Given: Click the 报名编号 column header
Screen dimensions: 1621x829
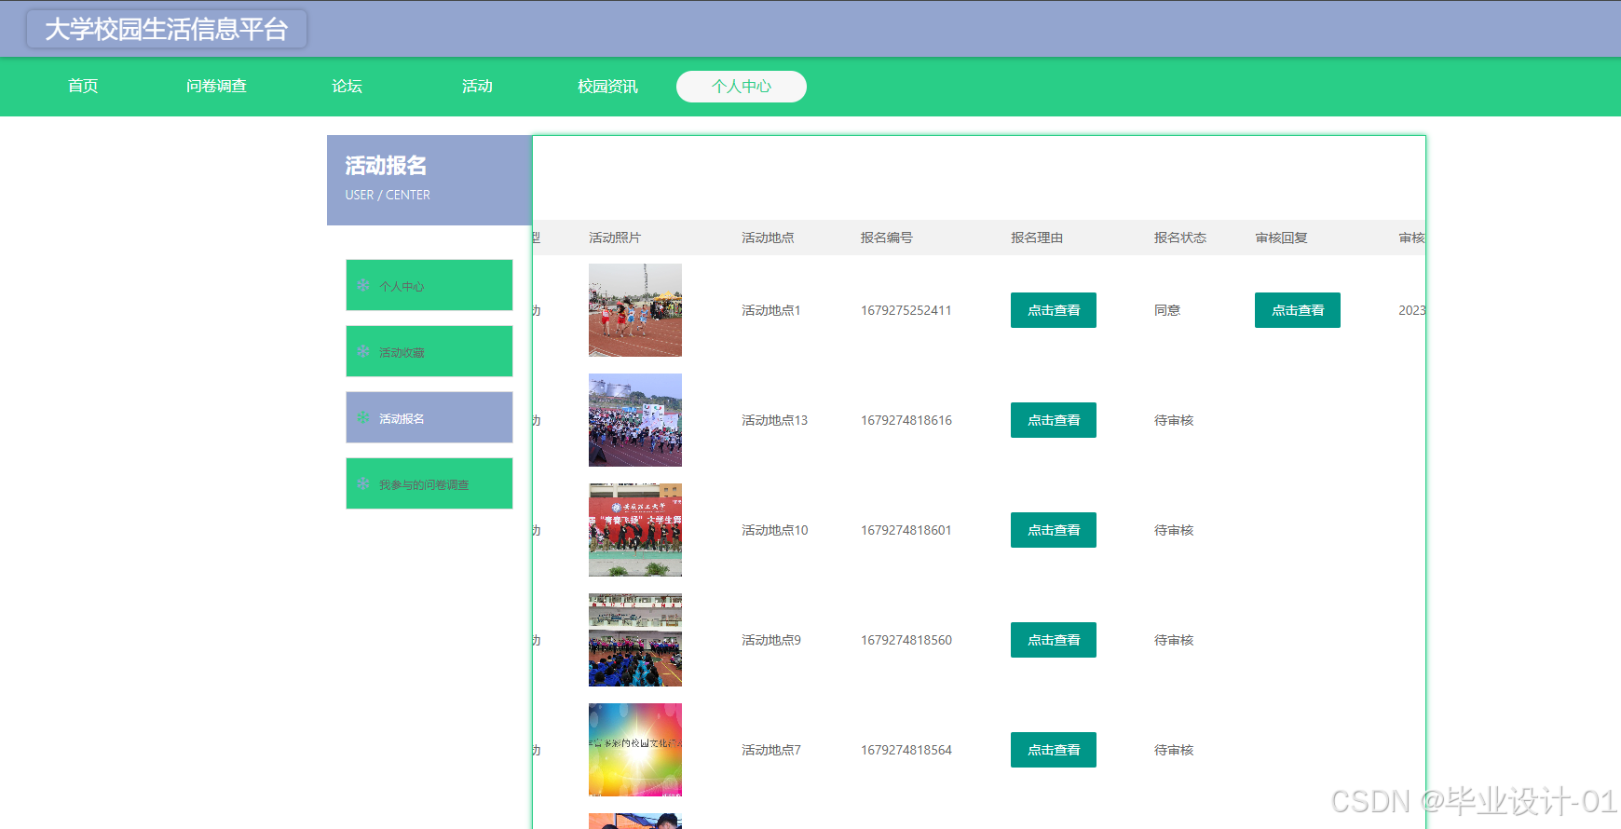Looking at the screenshot, I should [887, 238].
